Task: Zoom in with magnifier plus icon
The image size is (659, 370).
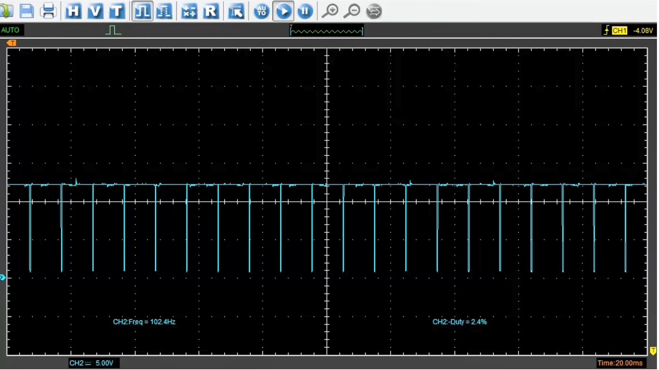Action: [x=330, y=11]
